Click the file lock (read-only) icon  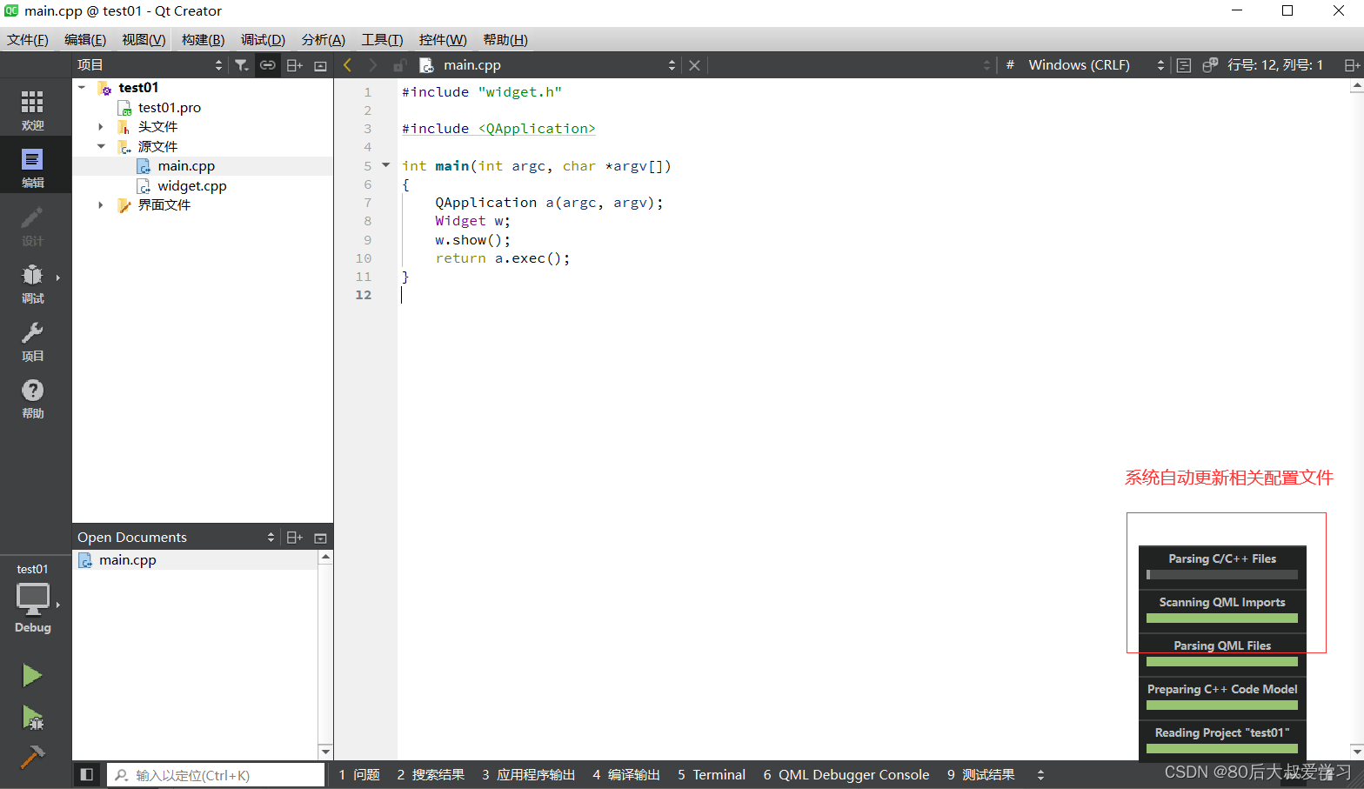399,65
